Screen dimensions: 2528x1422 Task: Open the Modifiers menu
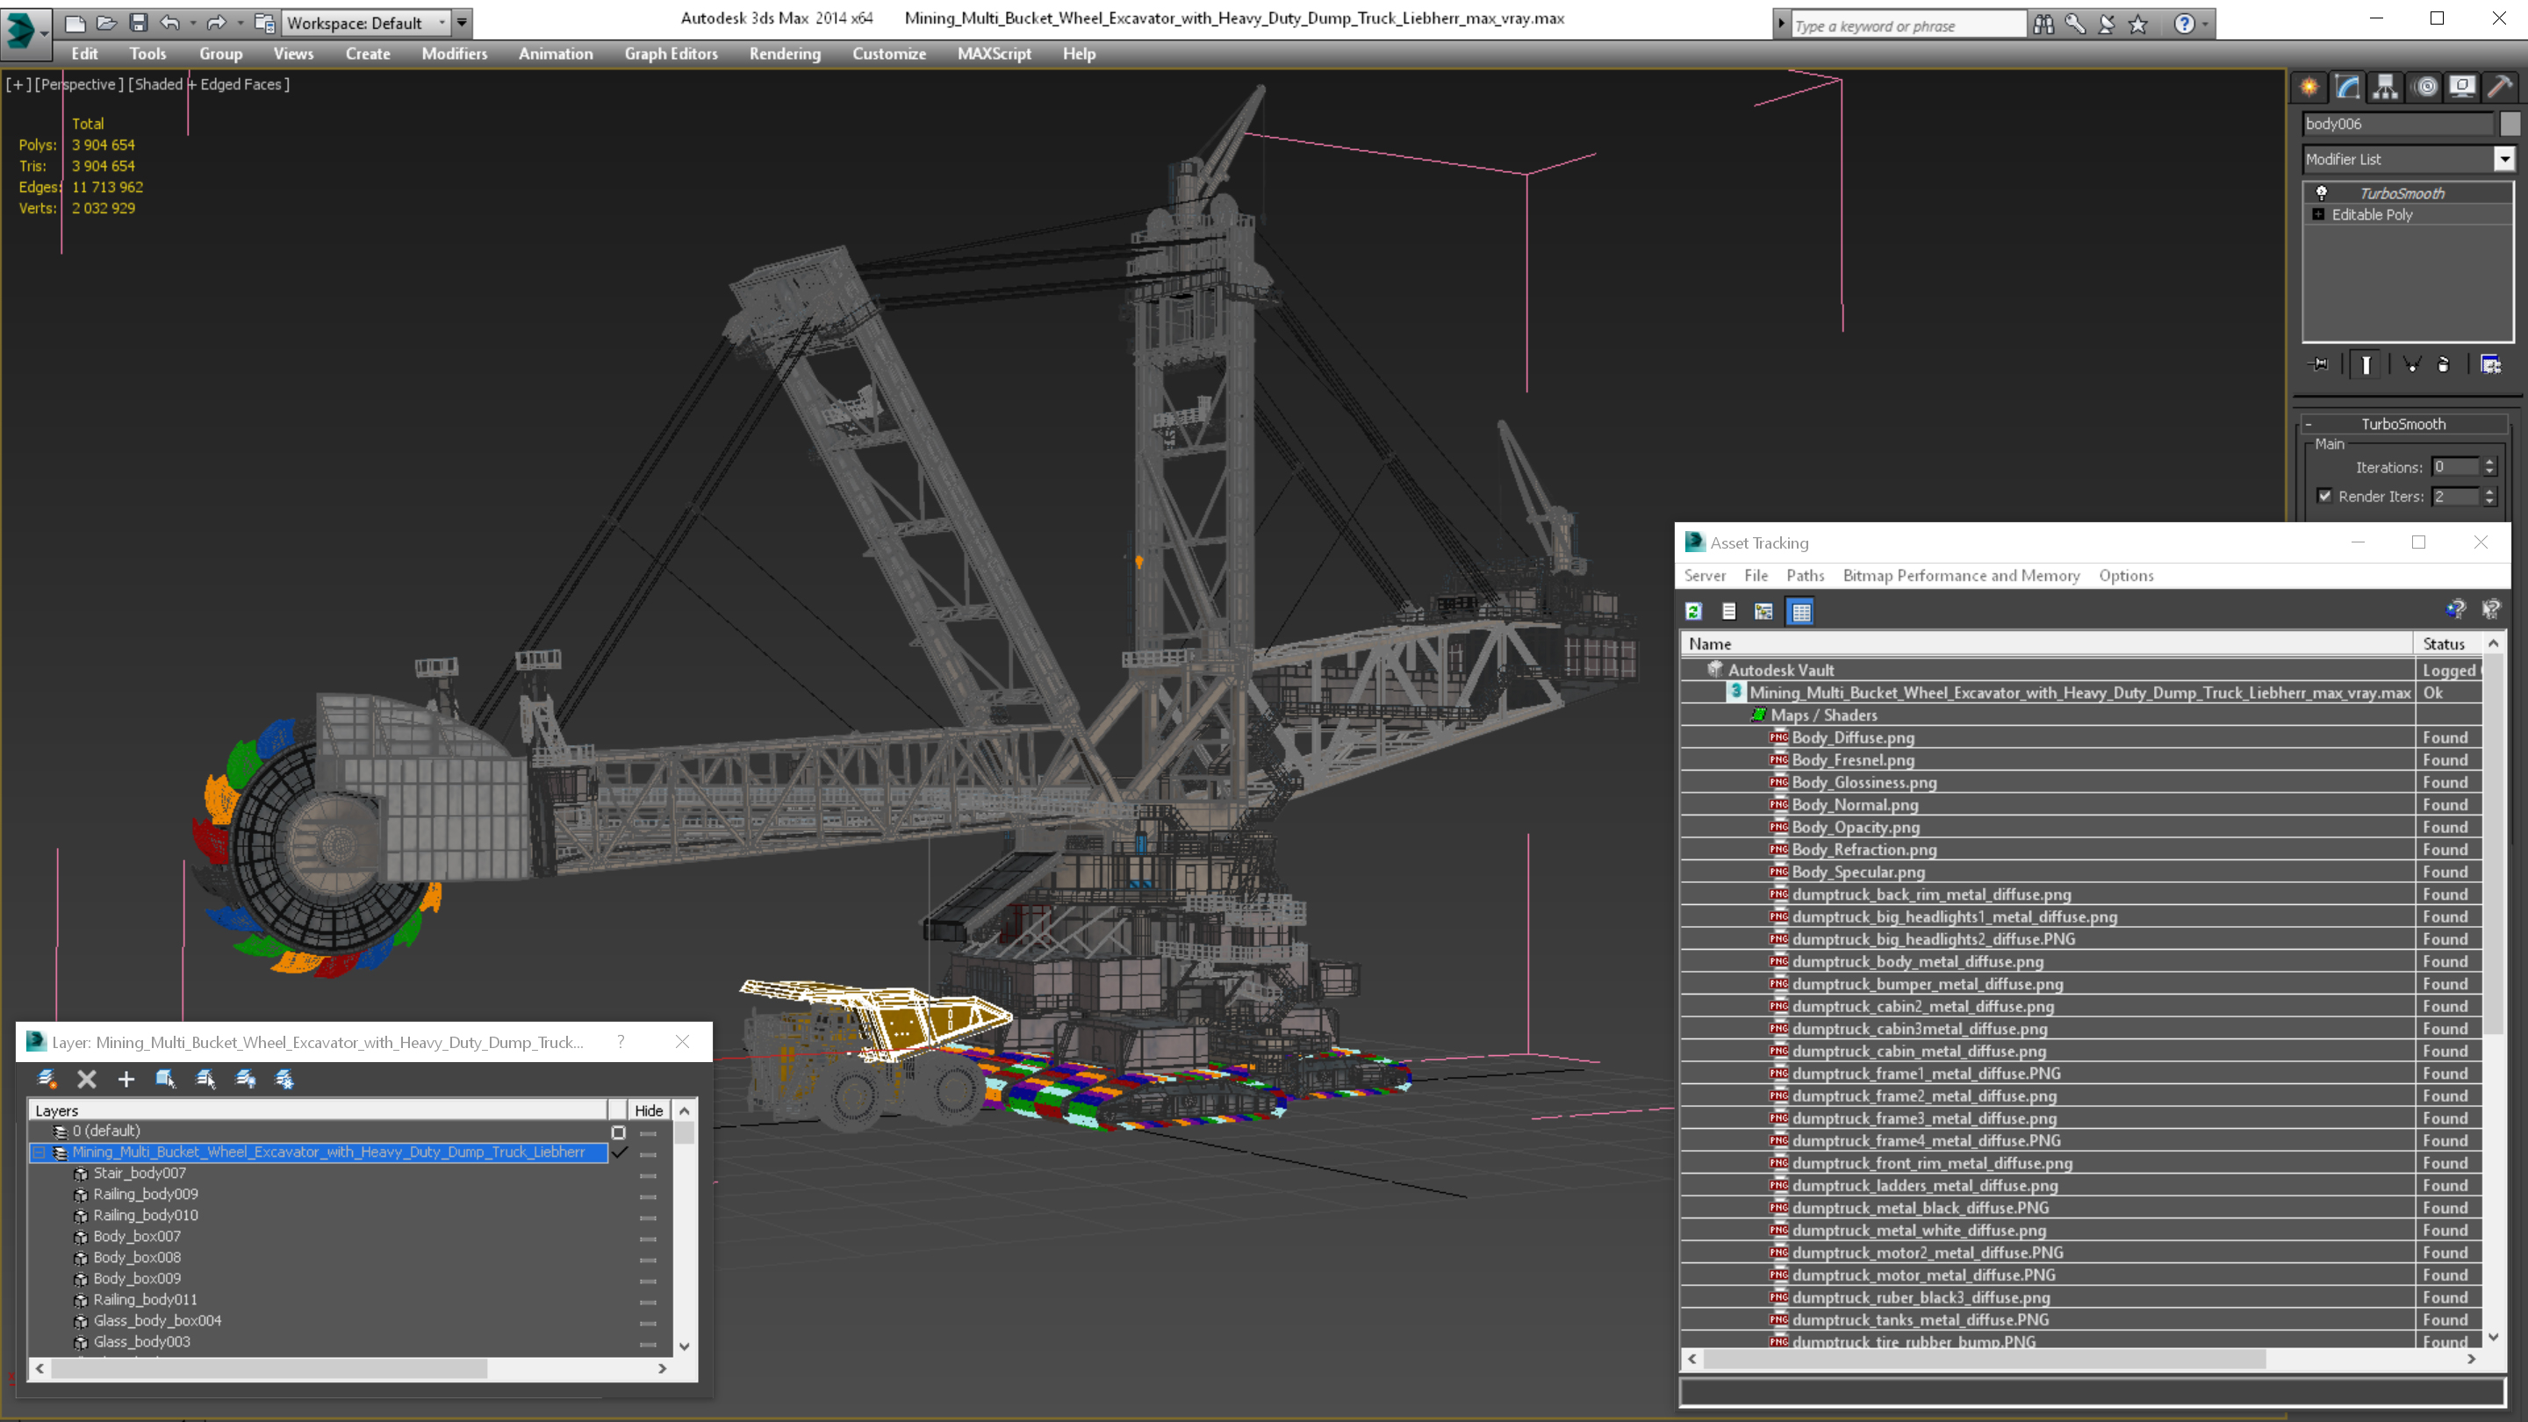point(455,54)
